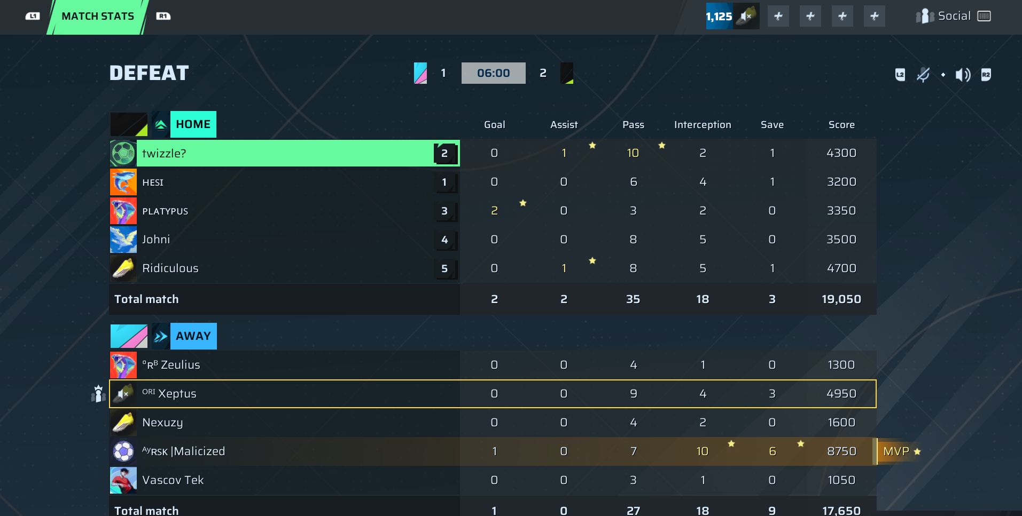Click the muted party avatar showing 1,125
The height and width of the screenshot is (516, 1022).
(732, 16)
